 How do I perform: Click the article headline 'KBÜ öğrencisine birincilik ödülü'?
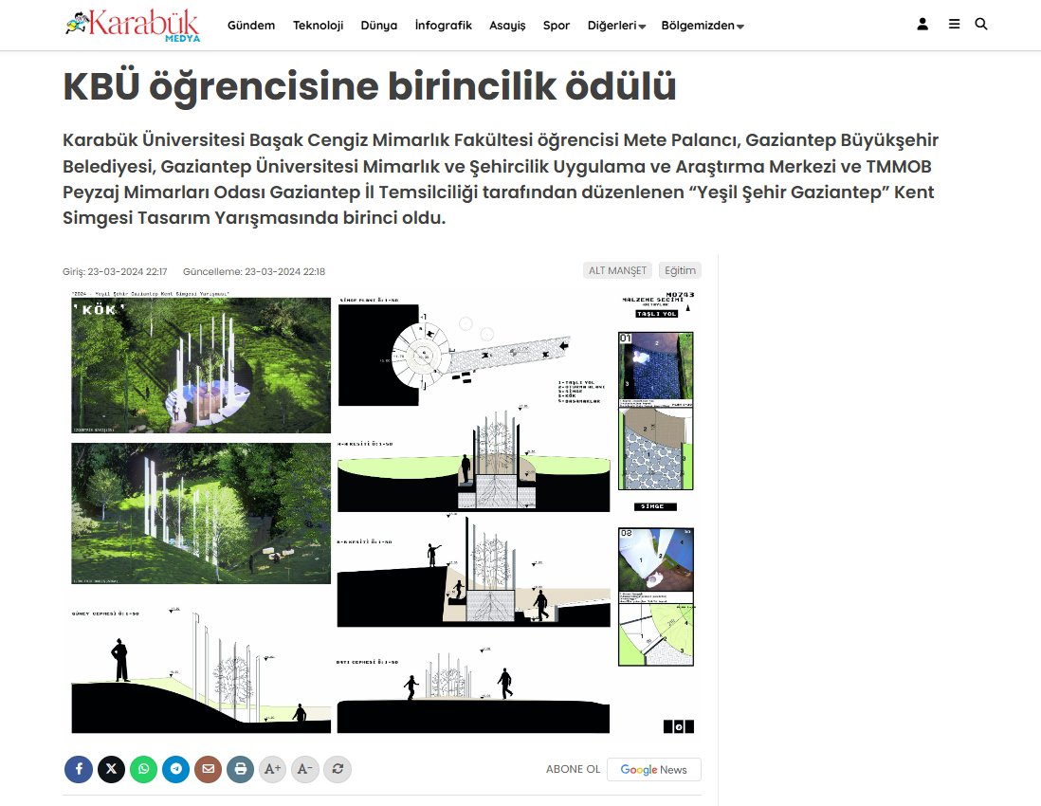click(x=369, y=85)
